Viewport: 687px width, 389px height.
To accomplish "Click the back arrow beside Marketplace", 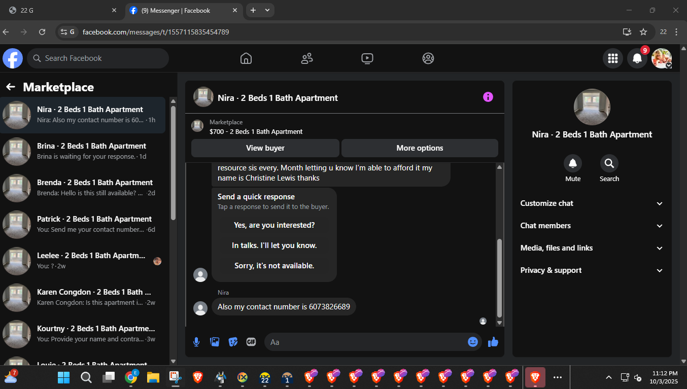I will point(11,87).
